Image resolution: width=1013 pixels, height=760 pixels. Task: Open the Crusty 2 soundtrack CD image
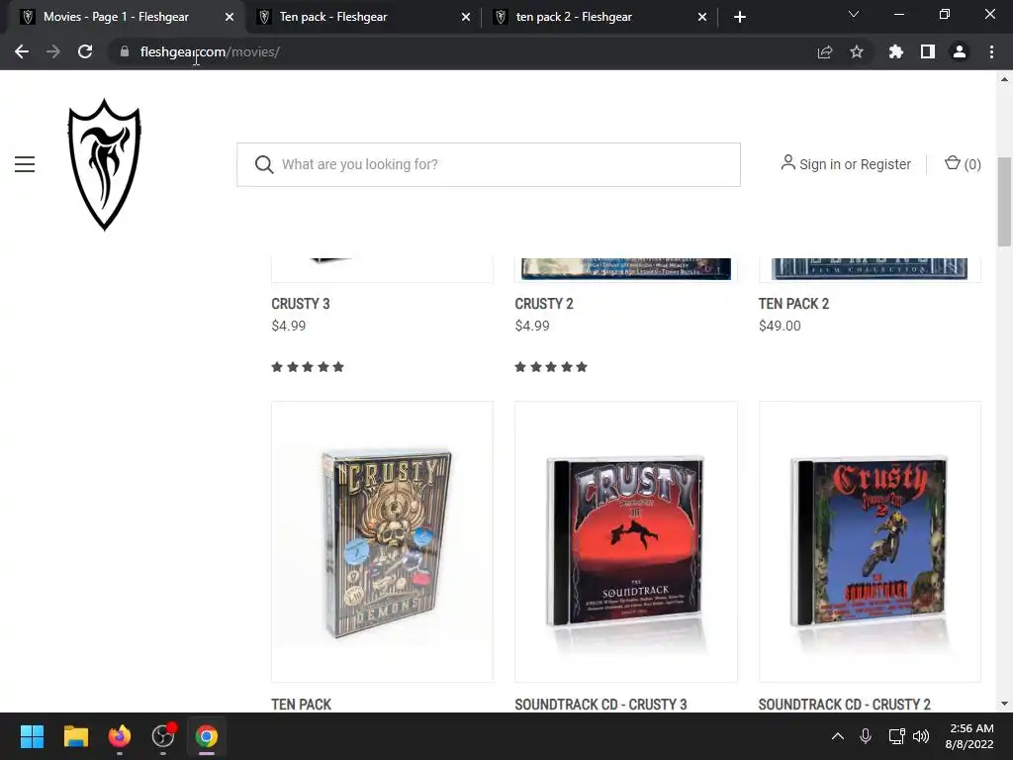click(870, 541)
